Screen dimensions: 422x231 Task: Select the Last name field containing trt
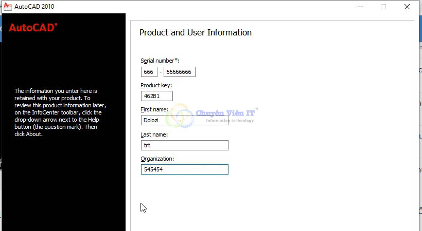pyautogui.click(x=184, y=145)
